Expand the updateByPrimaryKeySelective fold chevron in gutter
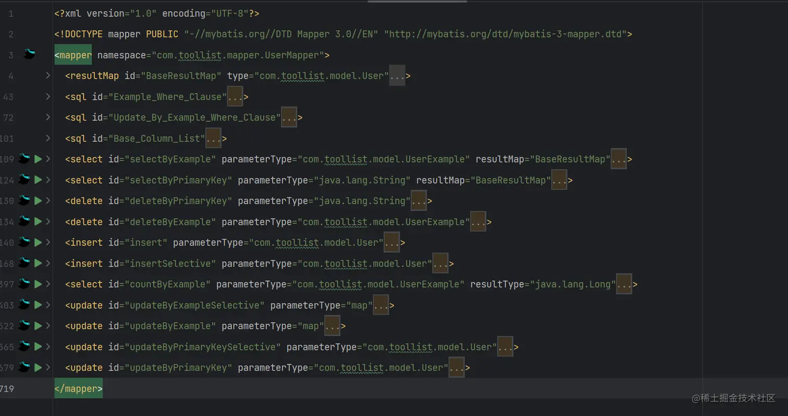The width and height of the screenshot is (788, 416). [x=48, y=347]
